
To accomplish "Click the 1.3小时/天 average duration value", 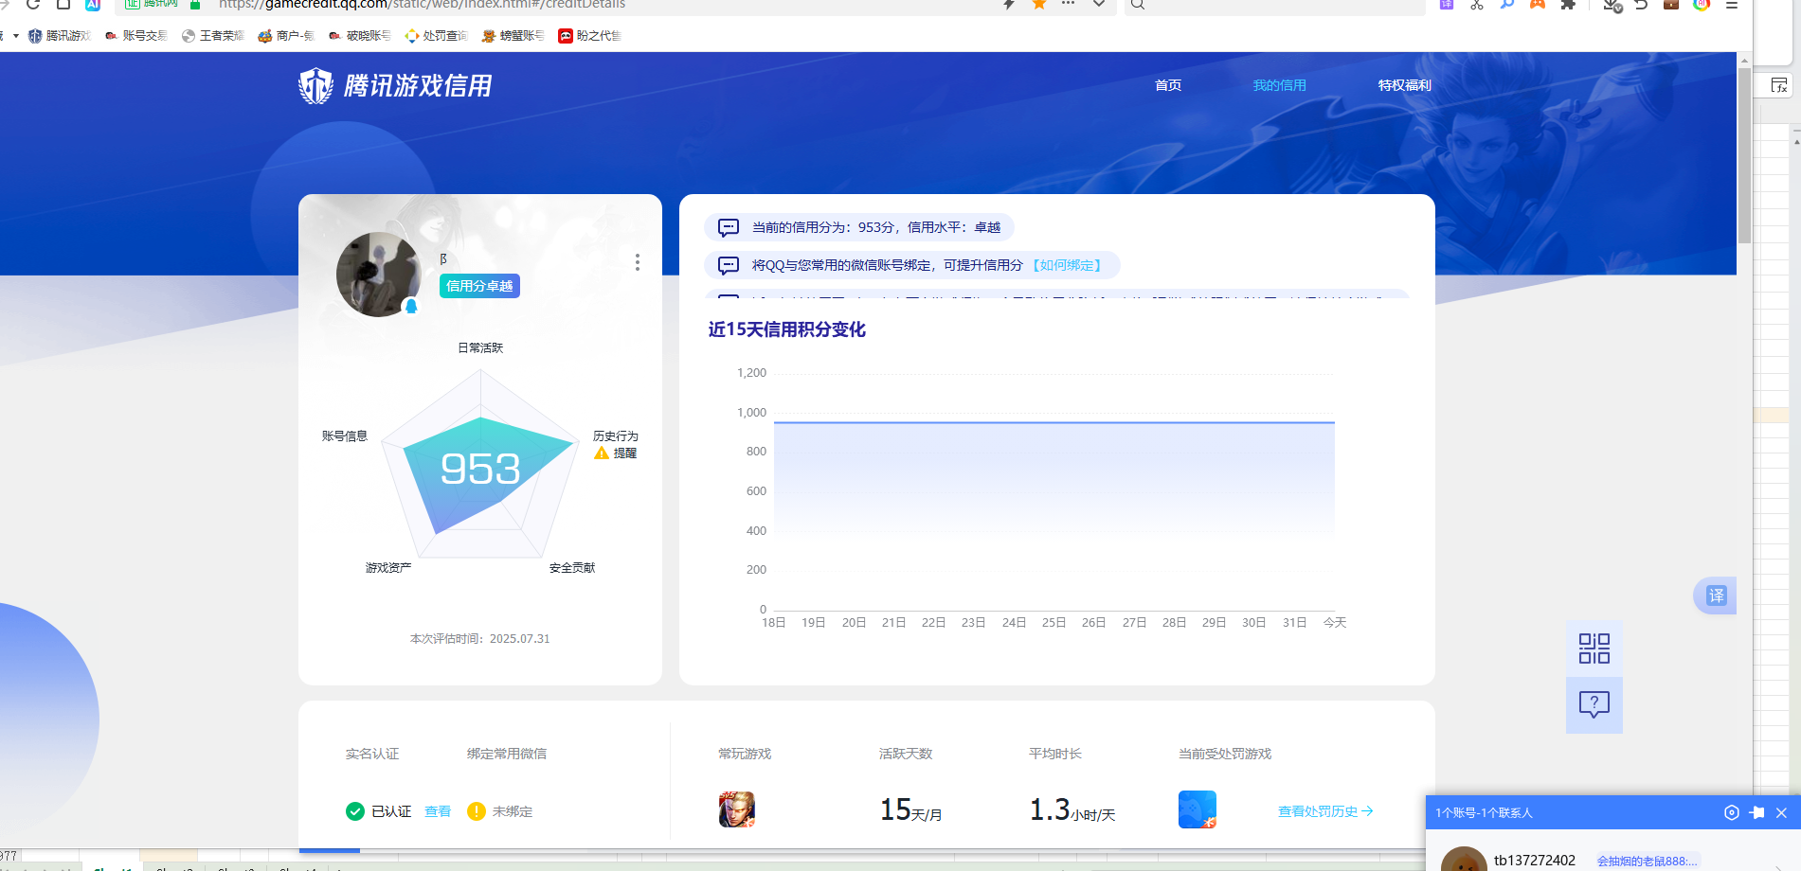I will [1072, 810].
